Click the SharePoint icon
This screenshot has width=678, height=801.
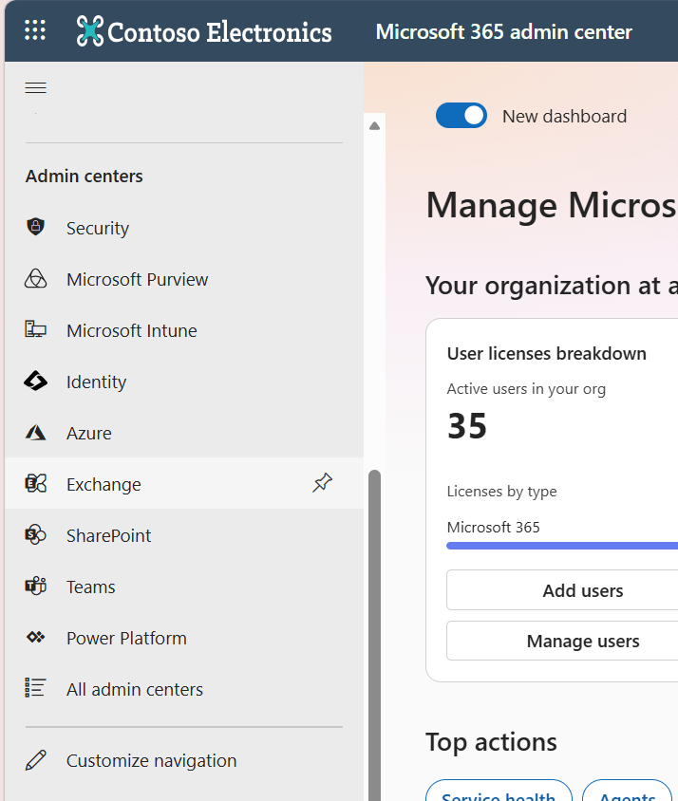click(36, 535)
